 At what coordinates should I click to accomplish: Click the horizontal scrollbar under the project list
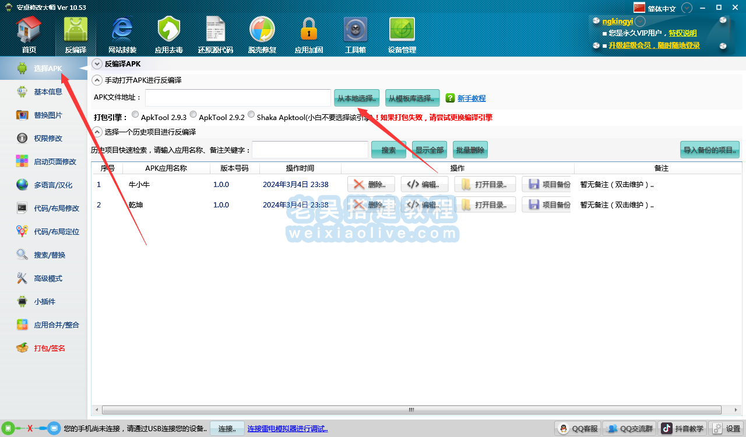coord(411,410)
